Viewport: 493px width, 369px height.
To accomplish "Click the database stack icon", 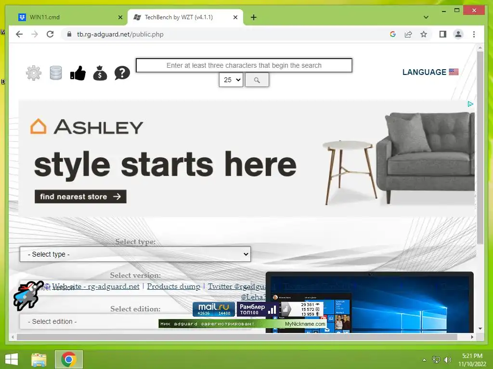I will (56, 73).
